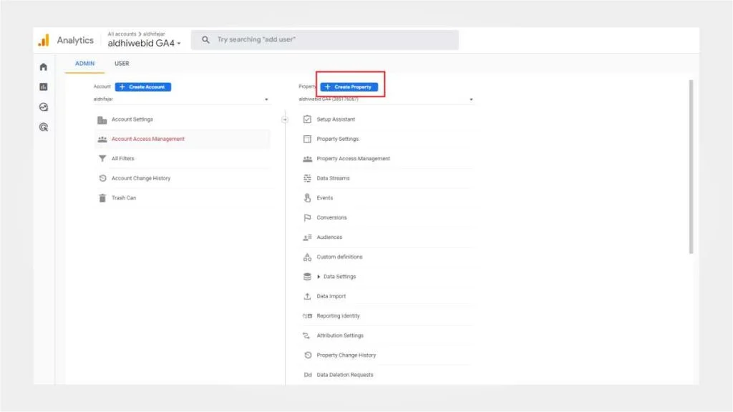Viewport: 733px width, 412px height.
Task: Click the Trash Can icon
Action: [102, 198]
